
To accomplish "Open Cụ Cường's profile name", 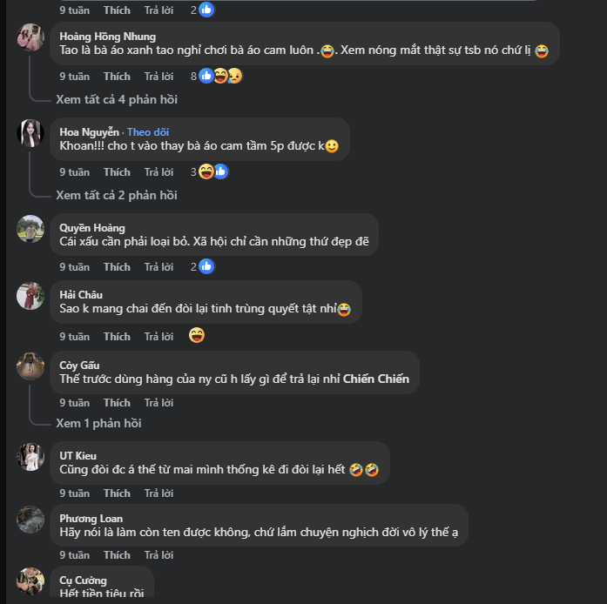I will (83, 580).
